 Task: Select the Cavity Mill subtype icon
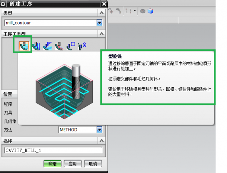coord(24,46)
